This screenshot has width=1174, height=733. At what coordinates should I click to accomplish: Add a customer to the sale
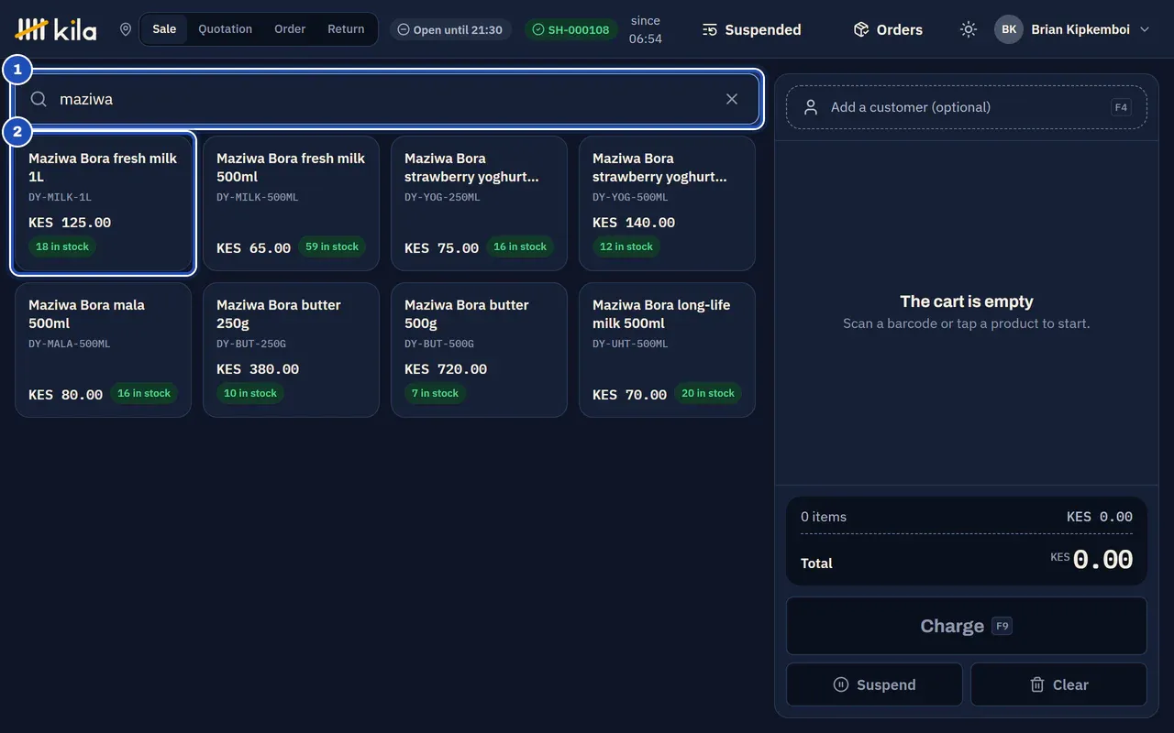[967, 107]
